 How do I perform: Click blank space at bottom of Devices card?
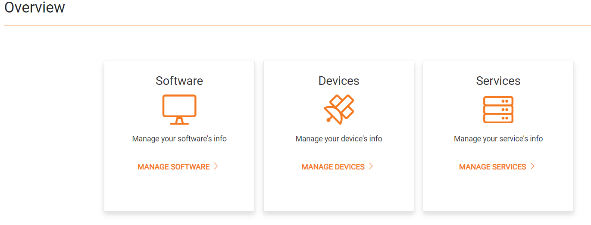pyautogui.click(x=339, y=194)
